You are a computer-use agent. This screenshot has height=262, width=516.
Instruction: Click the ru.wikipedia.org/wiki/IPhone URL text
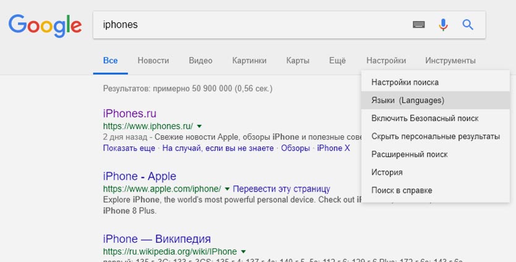coord(170,251)
